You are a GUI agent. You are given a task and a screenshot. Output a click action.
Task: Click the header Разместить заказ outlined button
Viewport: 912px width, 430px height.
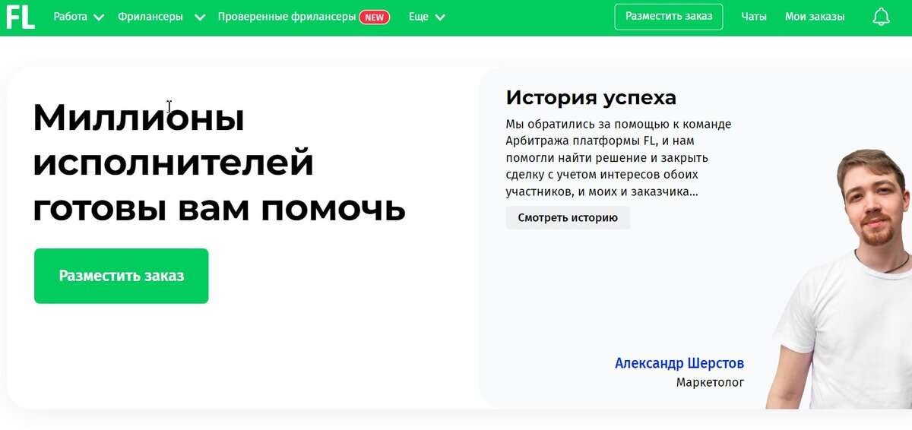pyautogui.click(x=669, y=17)
